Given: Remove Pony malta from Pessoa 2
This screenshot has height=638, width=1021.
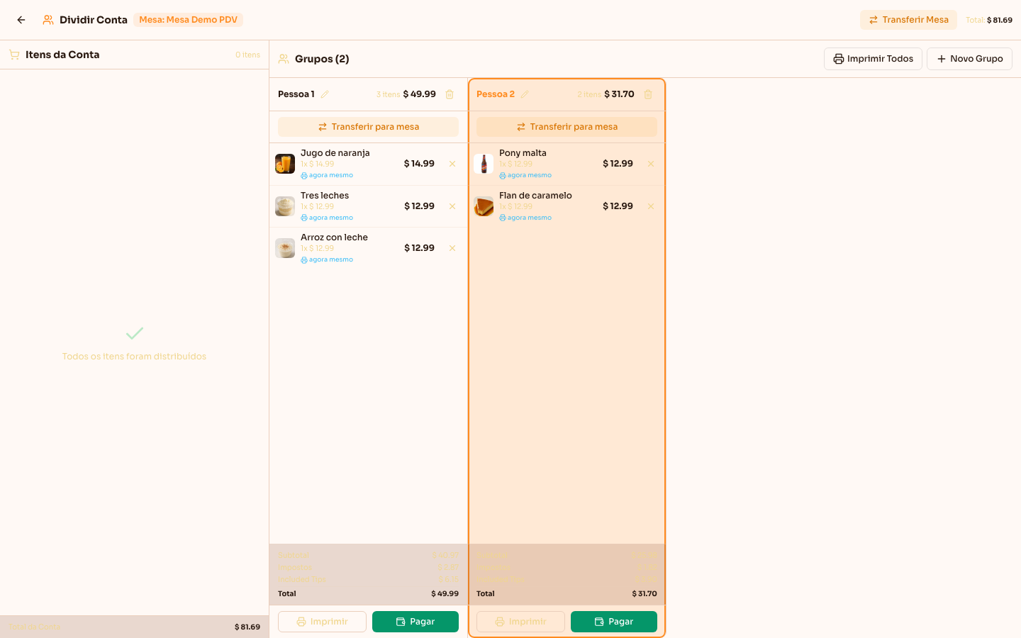Looking at the screenshot, I should (x=651, y=164).
